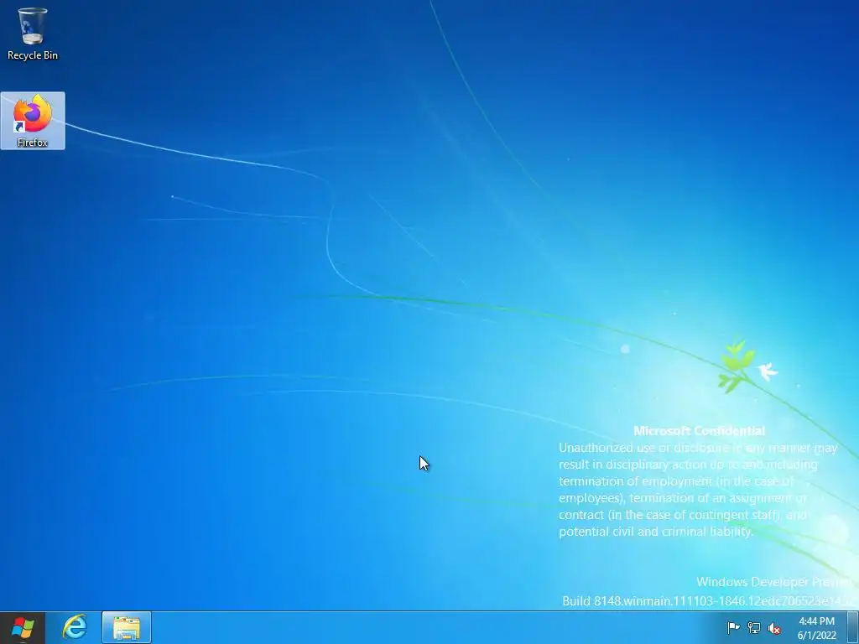Viewport: 859px width, 644px height.
Task: Launch Internet Explorer from the taskbar
Action: tap(75, 627)
